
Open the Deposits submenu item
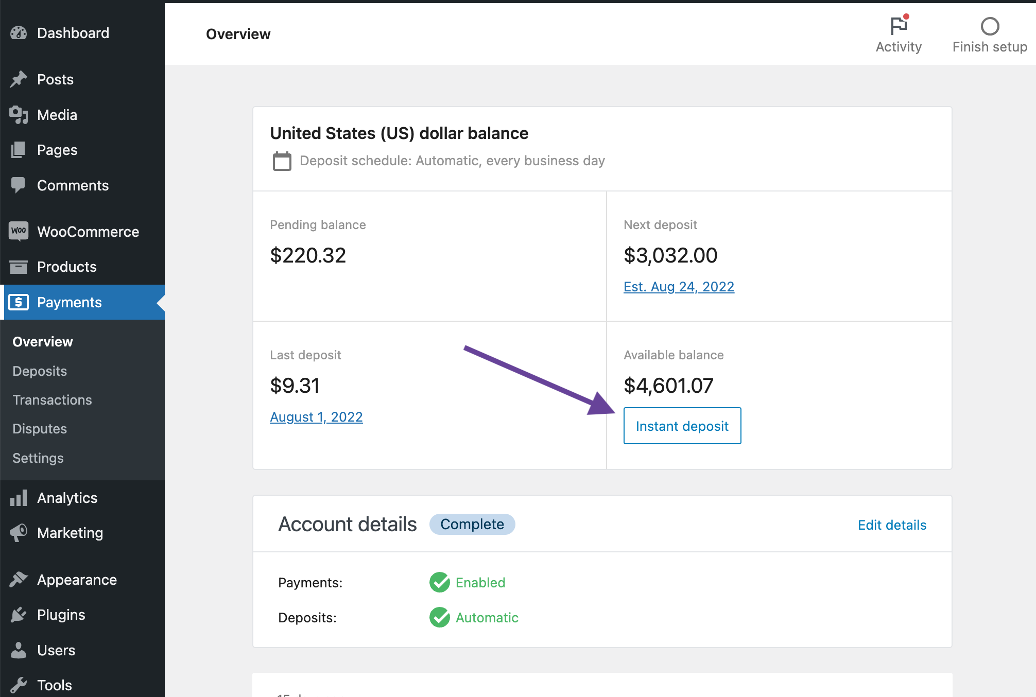pyautogui.click(x=40, y=371)
